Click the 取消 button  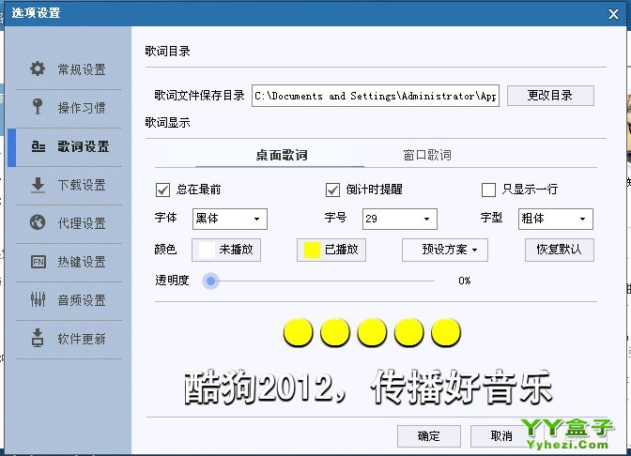[x=501, y=436]
